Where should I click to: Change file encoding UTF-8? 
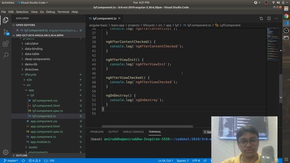[x=196, y=161]
